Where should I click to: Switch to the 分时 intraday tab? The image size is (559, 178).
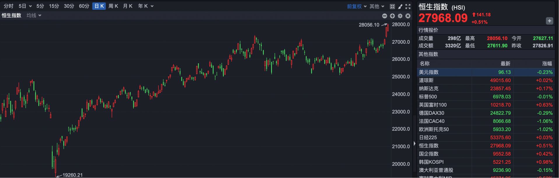pos(8,6)
